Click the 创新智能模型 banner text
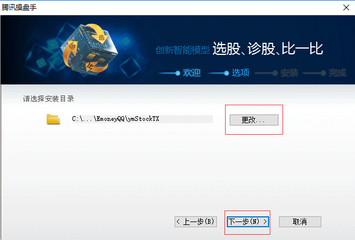The width and height of the screenshot is (355, 240). (x=183, y=50)
